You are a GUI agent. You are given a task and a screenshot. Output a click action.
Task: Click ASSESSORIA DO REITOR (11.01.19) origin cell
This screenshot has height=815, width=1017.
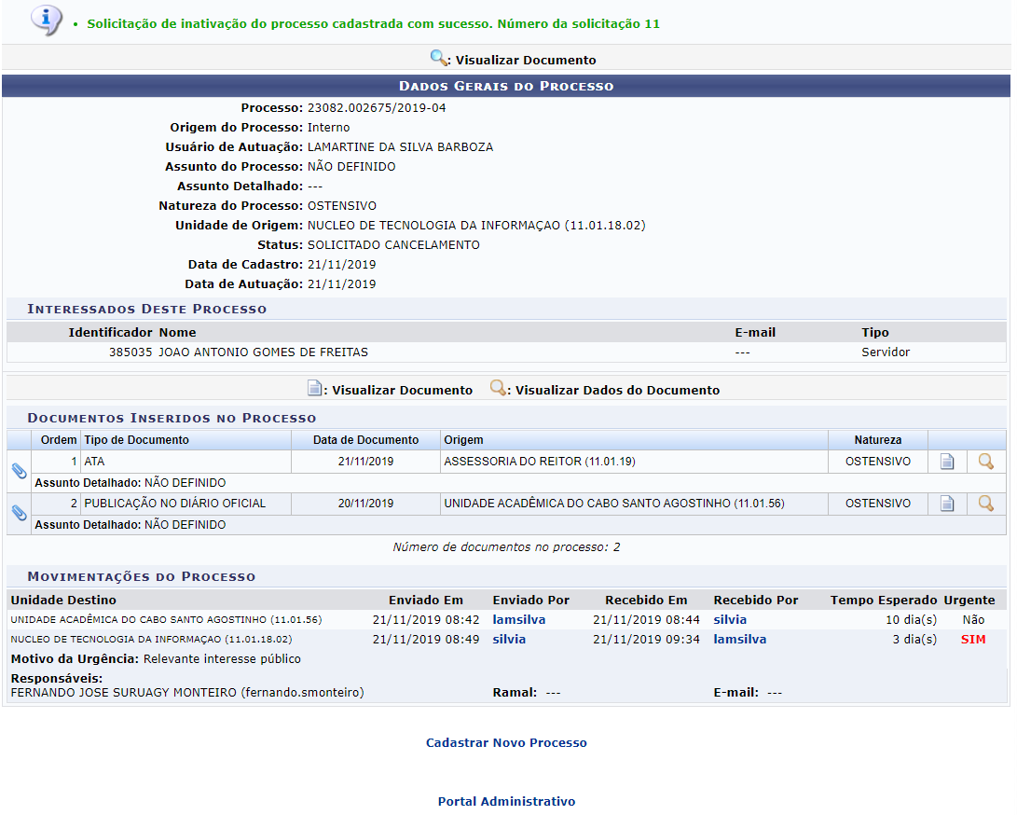tap(634, 462)
